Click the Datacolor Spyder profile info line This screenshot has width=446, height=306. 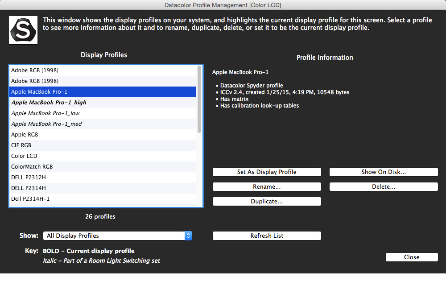tap(252, 86)
